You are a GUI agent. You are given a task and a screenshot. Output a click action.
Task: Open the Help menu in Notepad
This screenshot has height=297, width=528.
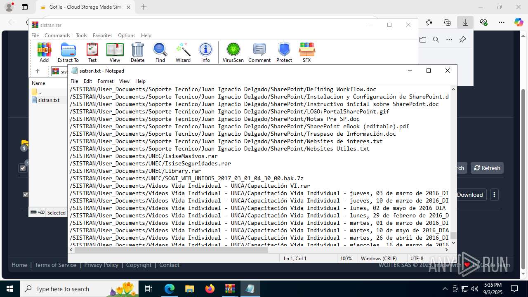pyautogui.click(x=140, y=81)
